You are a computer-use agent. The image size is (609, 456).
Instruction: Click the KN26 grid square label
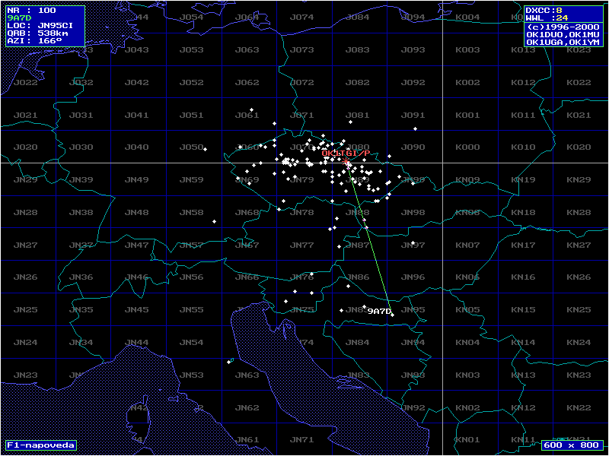(579, 277)
